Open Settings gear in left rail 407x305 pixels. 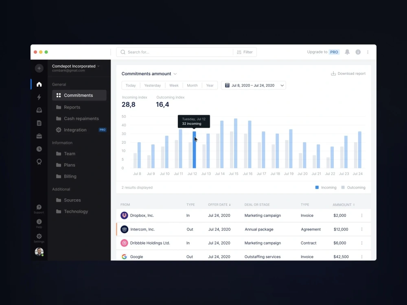pyautogui.click(x=39, y=238)
